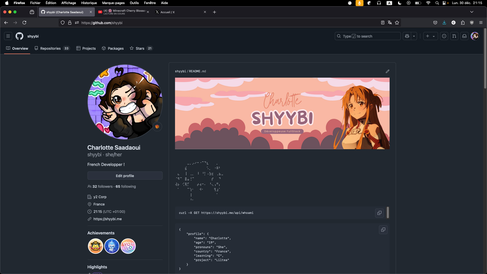Open Firefox downloads panel
487x274 pixels.
pyautogui.click(x=444, y=23)
